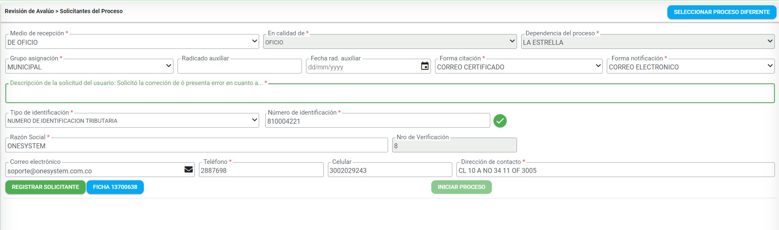
Task: Open the Dependencia del proceso dropdown
Action: [x=647, y=42]
